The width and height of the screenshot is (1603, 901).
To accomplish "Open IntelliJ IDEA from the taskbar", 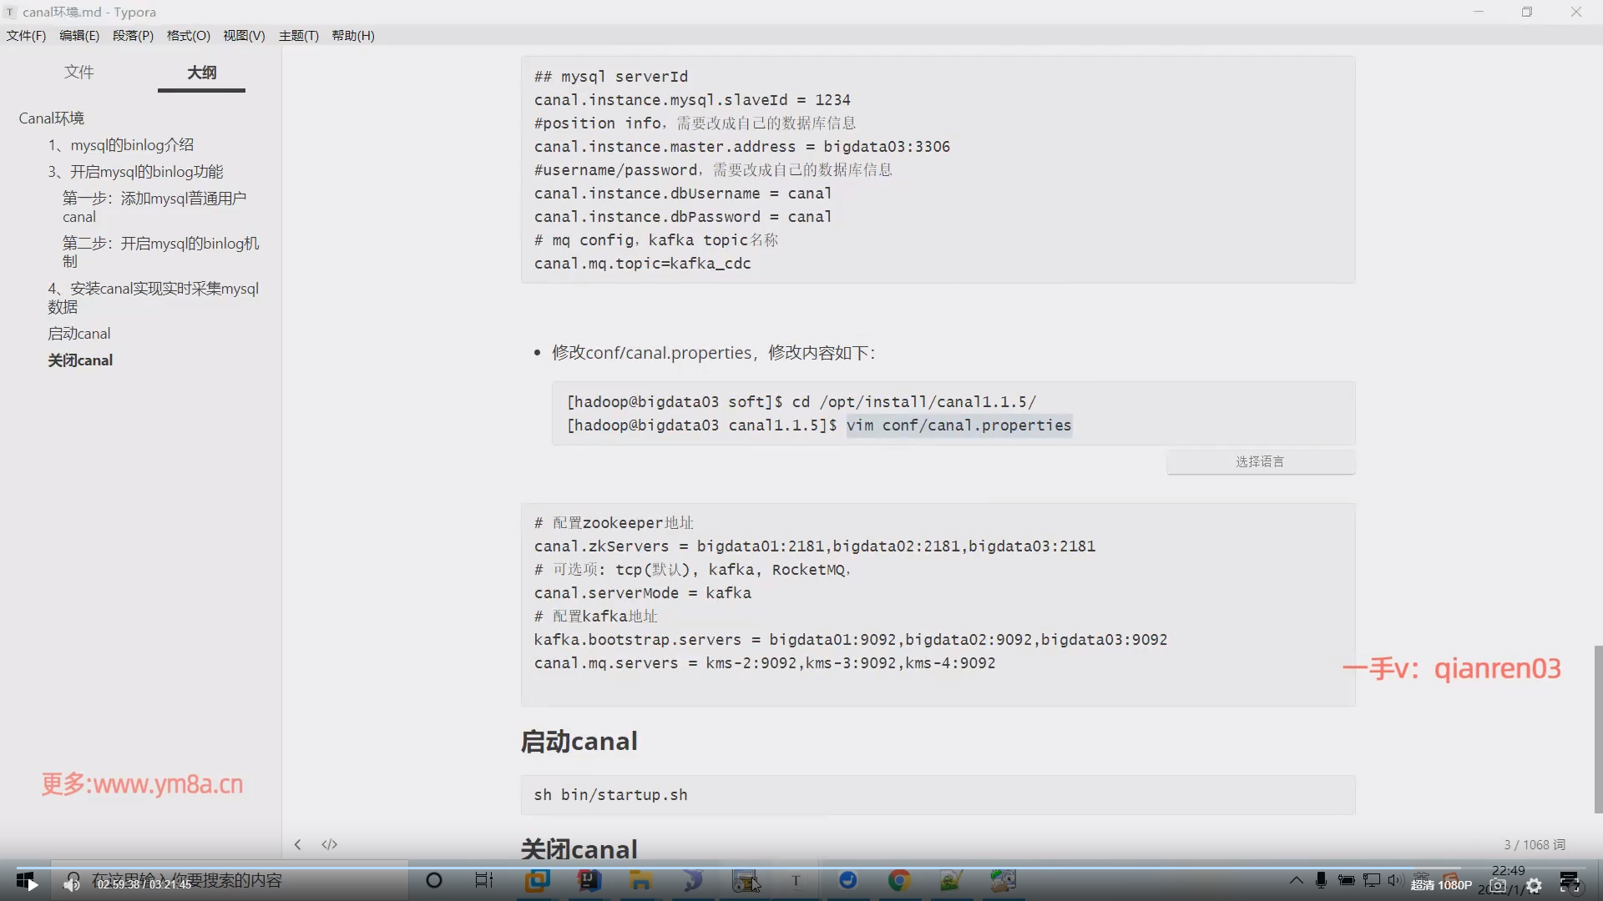I will tap(589, 880).
